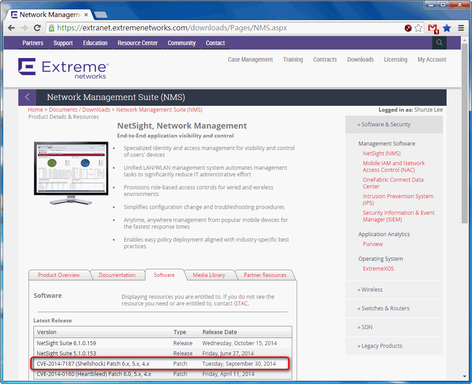Open the Chrome hamburger menu

click(461, 28)
